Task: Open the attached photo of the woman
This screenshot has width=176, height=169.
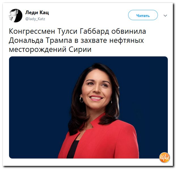Action: point(88,107)
